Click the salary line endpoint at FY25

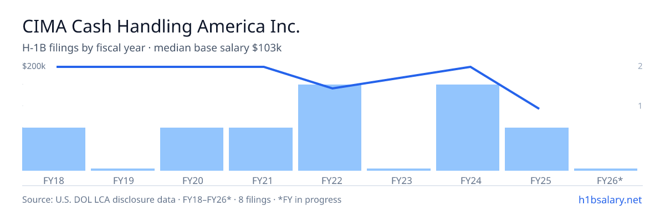539,108
